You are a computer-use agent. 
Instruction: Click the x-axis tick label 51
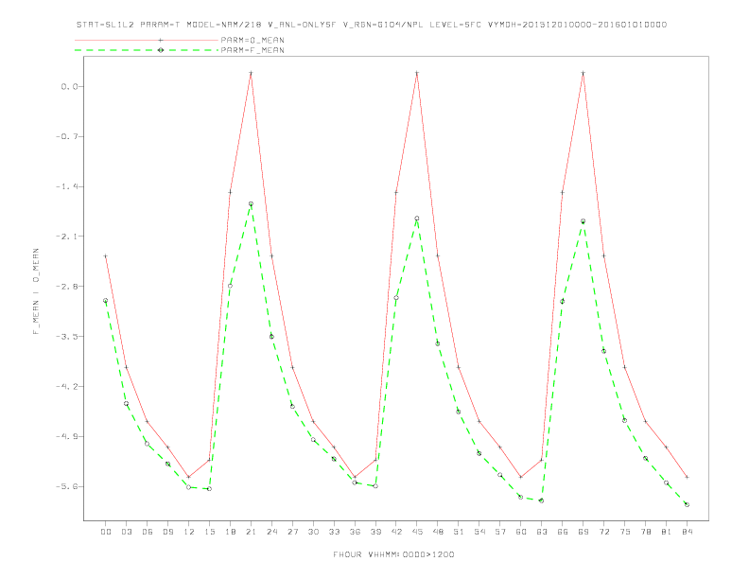point(459,532)
